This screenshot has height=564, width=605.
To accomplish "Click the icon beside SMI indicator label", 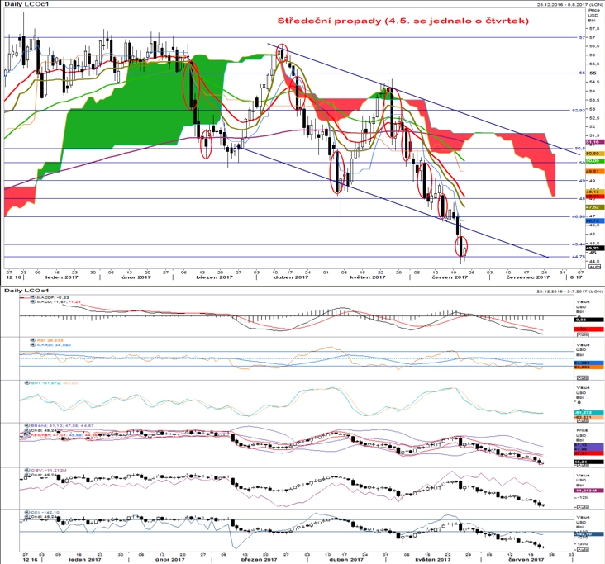I will 27,383.
